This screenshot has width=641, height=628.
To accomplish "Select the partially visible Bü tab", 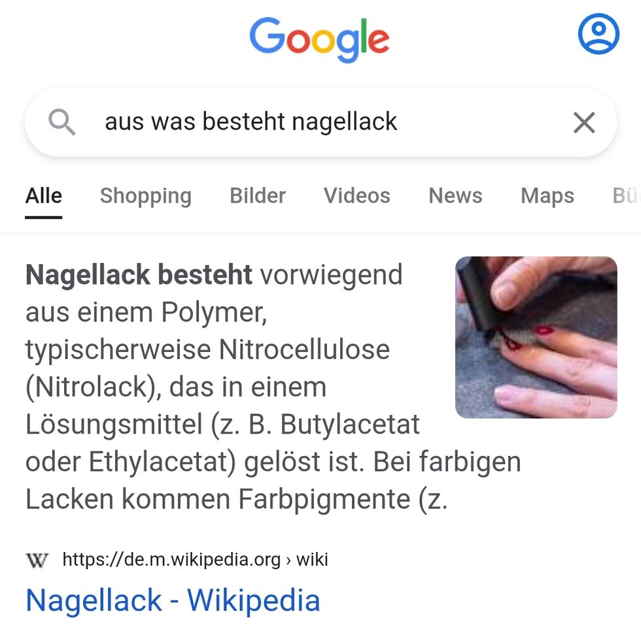I will tap(627, 196).
